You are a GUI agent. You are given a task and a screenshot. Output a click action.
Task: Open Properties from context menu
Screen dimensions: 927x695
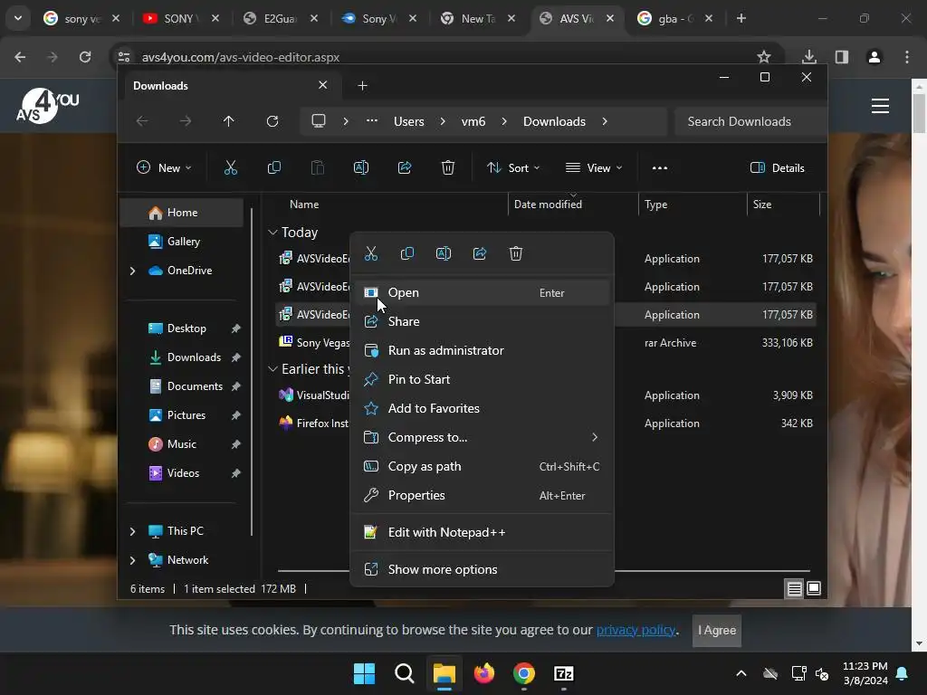click(482, 495)
